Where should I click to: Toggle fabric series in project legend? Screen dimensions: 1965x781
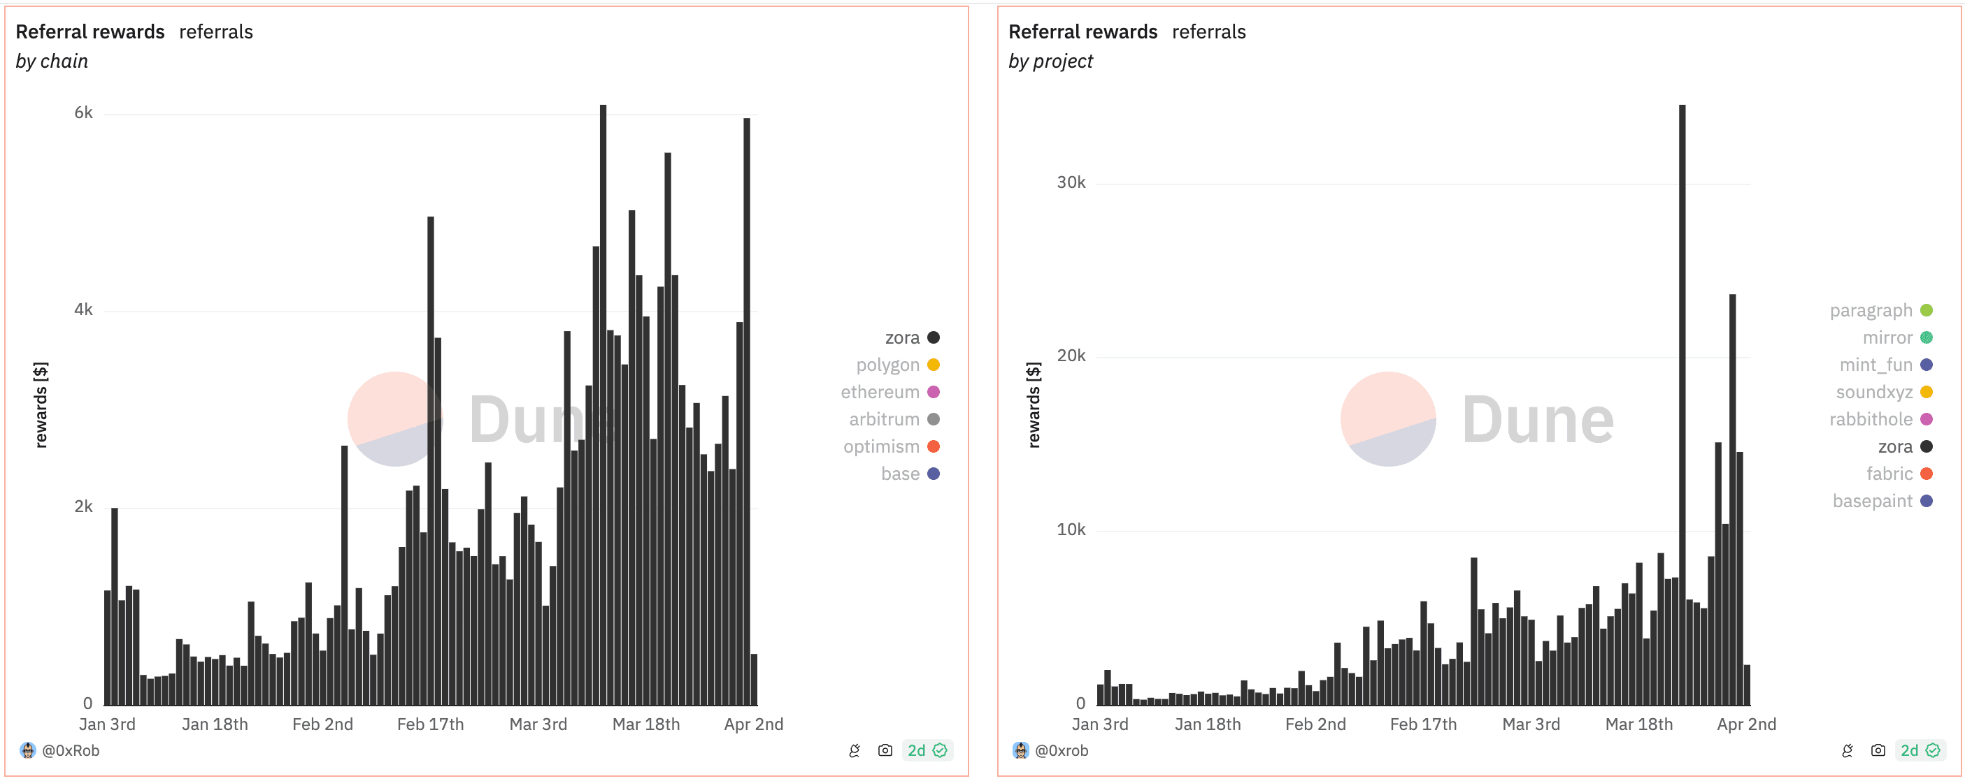[1899, 474]
